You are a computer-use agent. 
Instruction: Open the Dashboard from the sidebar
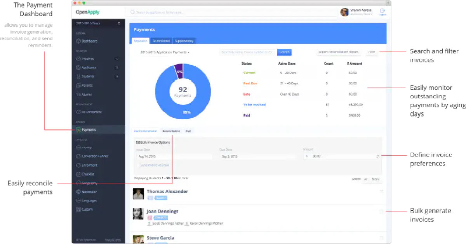[x=79, y=41]
